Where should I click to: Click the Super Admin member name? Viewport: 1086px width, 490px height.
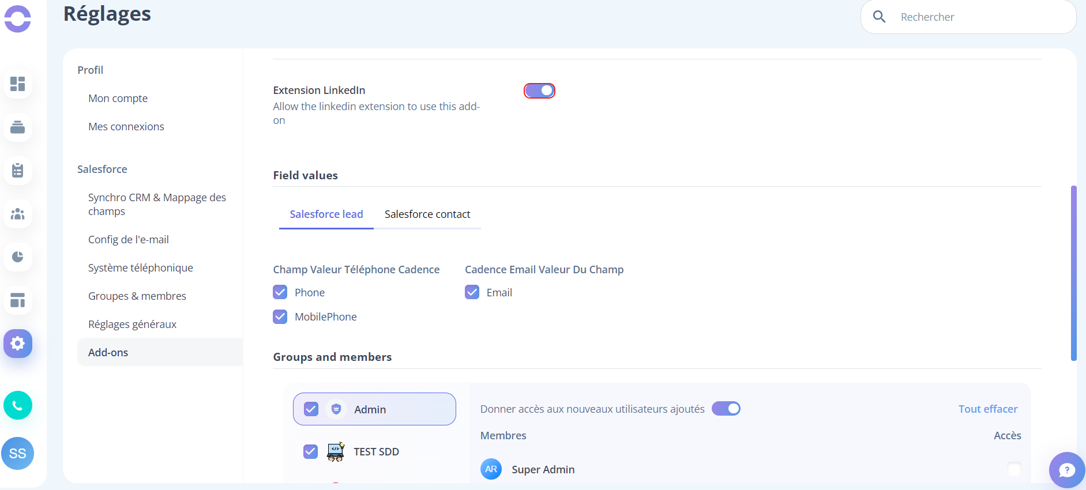(x=543, y=470)
